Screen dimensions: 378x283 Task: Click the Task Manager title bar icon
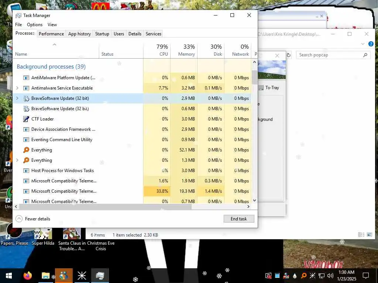pos(18,15)
